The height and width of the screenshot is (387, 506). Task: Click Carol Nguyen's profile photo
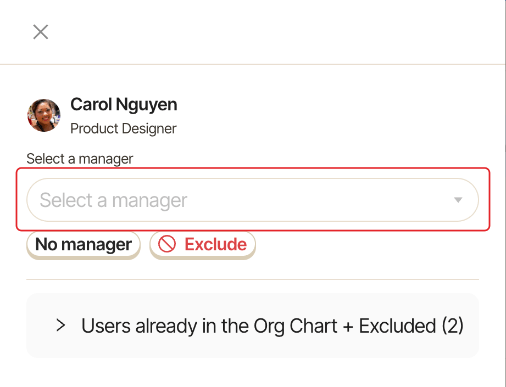click(x=44, y=115)
